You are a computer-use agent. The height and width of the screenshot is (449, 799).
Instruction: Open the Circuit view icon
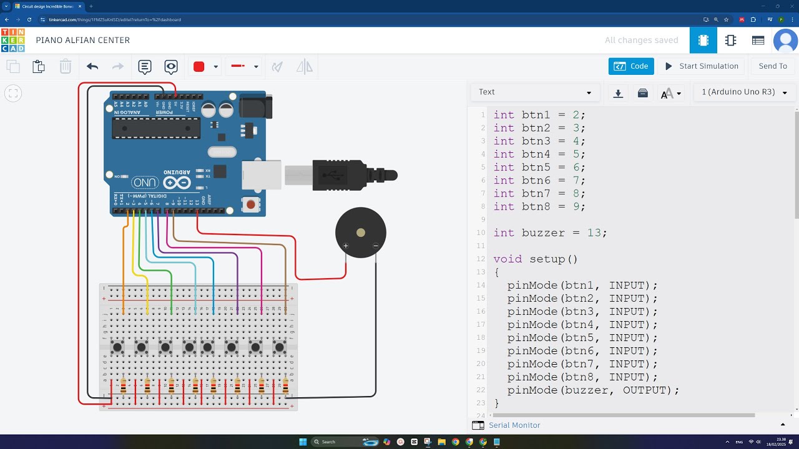pyautogui.click(x=703, y=41)
